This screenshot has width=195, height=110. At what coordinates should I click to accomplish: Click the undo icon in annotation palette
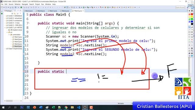click(x=190, y=48)
